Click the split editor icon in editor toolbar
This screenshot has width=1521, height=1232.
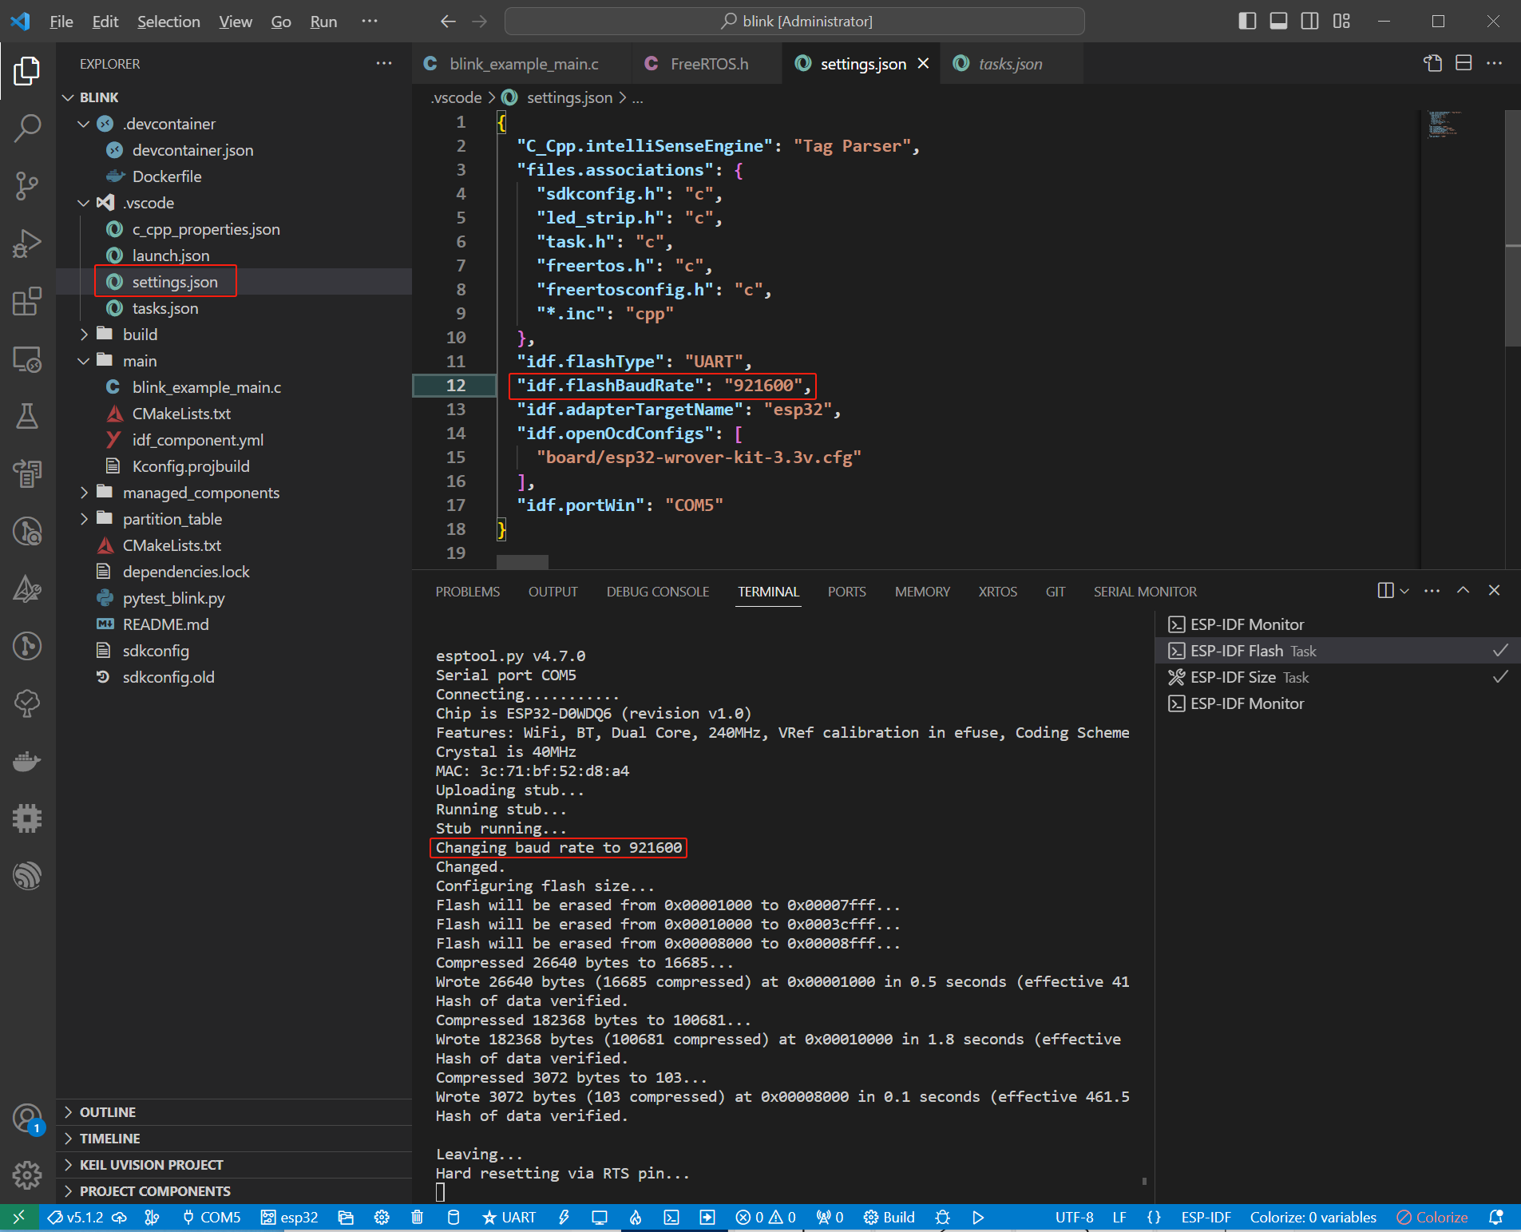coord(1464,63)
